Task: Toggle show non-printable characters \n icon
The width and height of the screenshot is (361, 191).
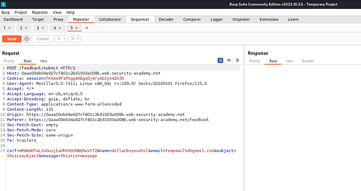Action: click(229, 60)
